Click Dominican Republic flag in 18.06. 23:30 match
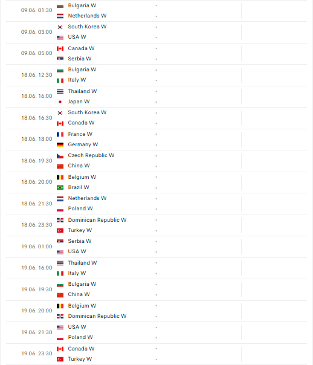Screen dimensions: 313x365 click(x=60, y=220)
